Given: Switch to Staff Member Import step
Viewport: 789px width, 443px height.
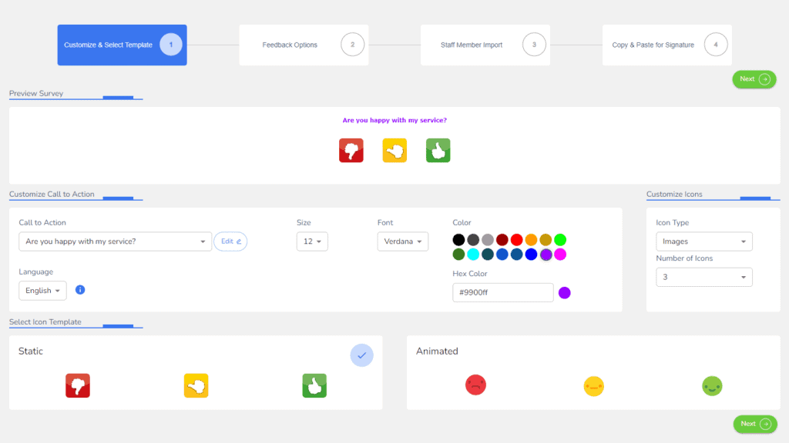Looking at the screenshot, I should pyautogui.click(x=485, y=45).
